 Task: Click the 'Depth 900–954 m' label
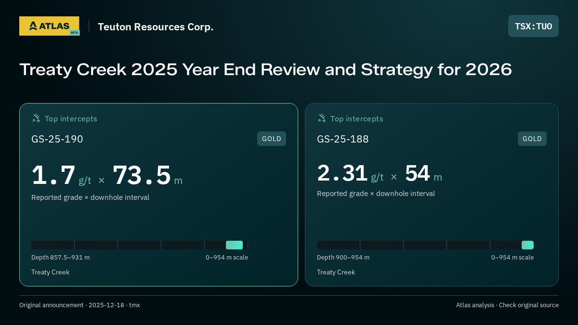(343, 258)
